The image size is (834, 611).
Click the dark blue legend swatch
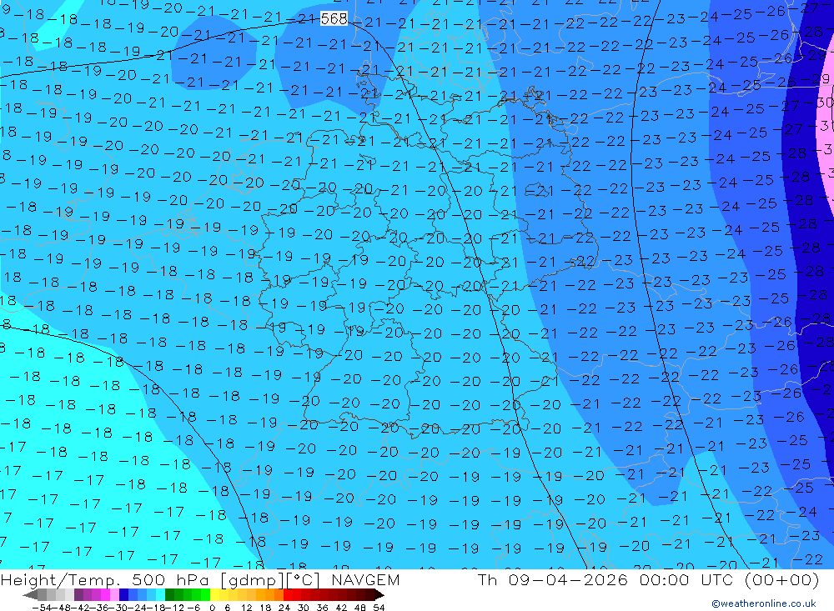[123, 594]
